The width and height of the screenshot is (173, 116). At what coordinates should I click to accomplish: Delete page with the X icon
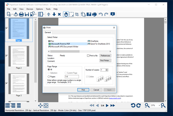(59, 14)
